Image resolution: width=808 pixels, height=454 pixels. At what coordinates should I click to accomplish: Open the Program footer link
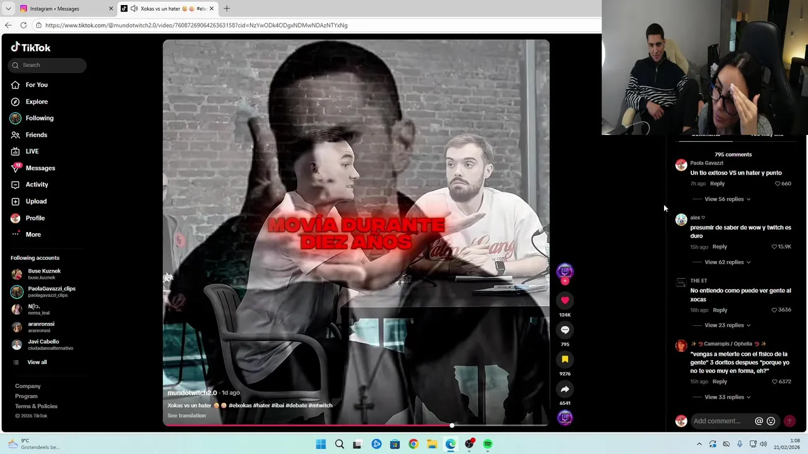27,396
